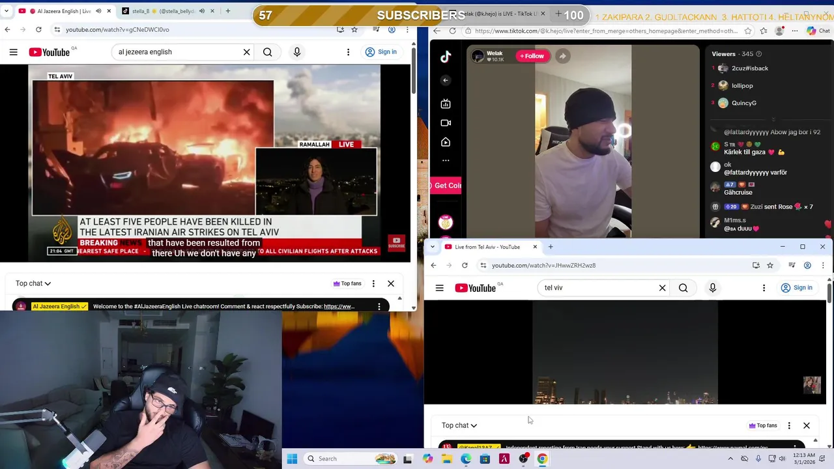Mute the stella_B TikTok tab audio
The height and width of the screenshot is (469, 834).
point(201,11)
